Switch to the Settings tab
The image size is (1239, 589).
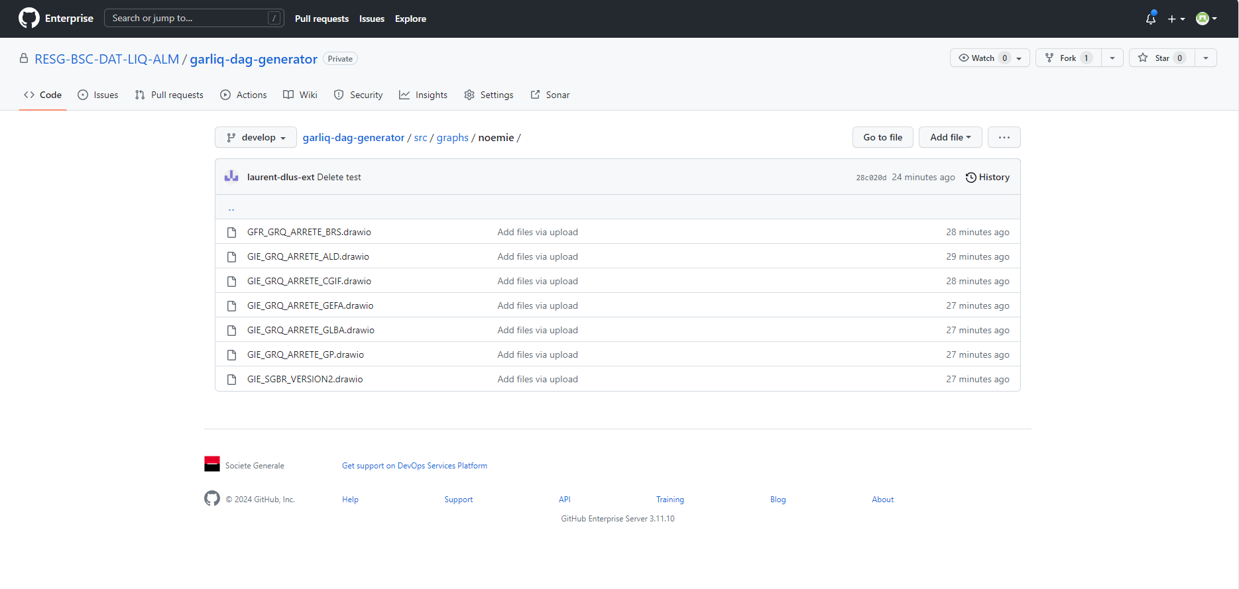coord(489,95)
